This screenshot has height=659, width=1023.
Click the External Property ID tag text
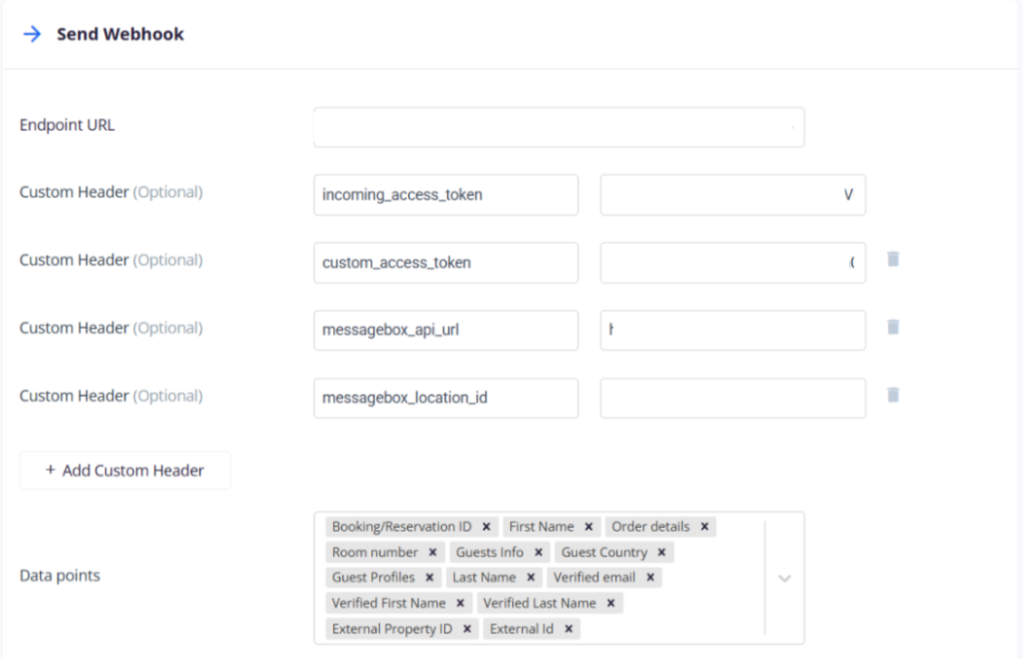[x=392, y=629]
